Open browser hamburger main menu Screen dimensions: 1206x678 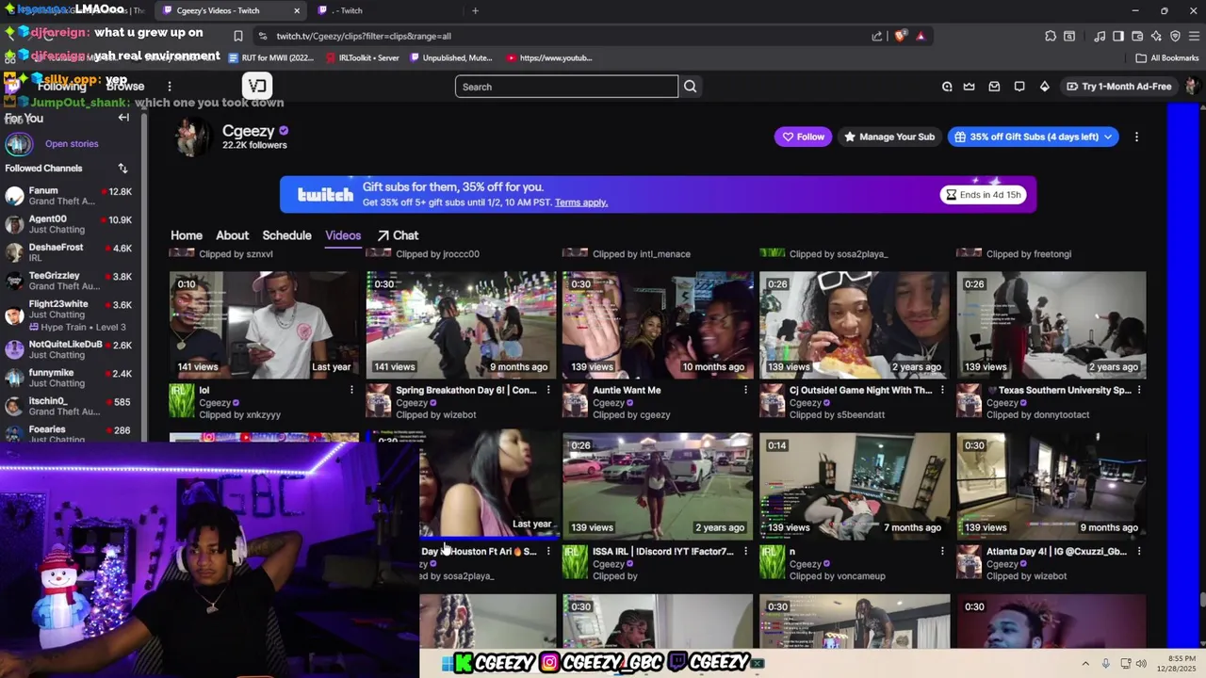[1194, 36]
